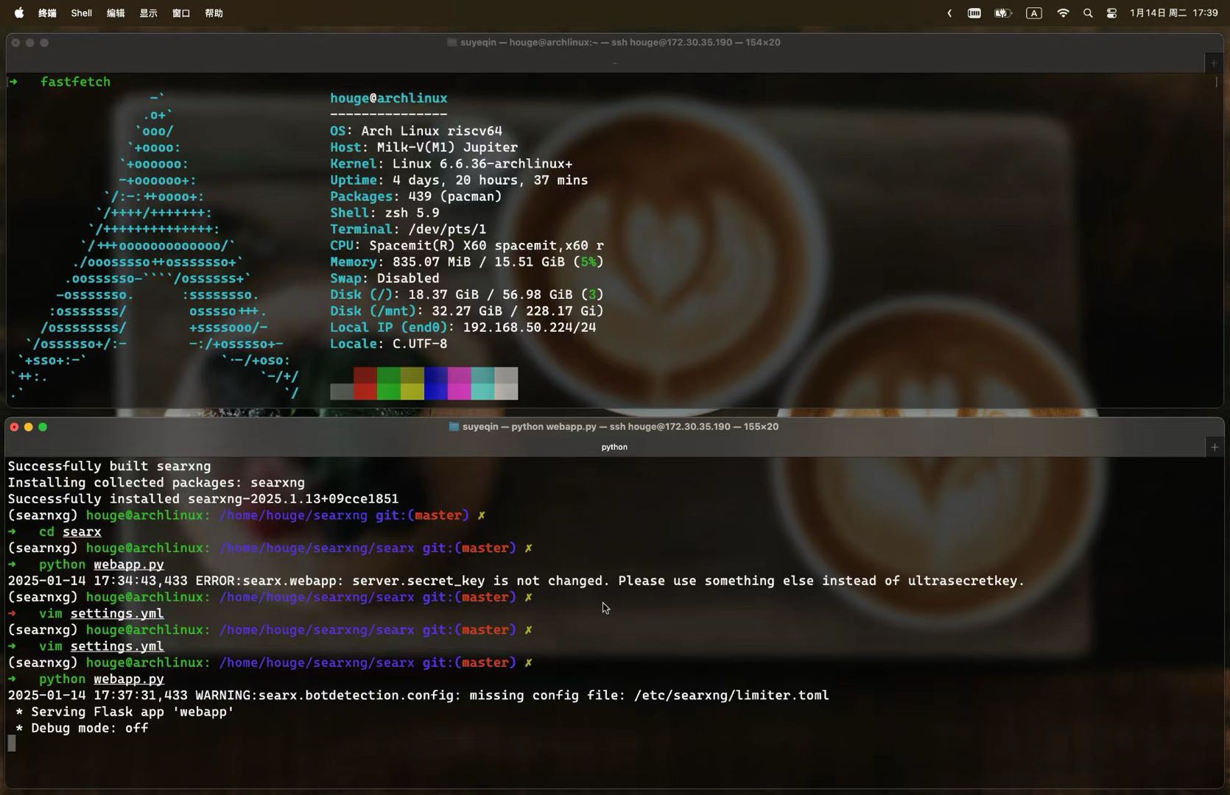Click the folder icon in the top terminal window title

pyautogui.click(x=452, y=42)
